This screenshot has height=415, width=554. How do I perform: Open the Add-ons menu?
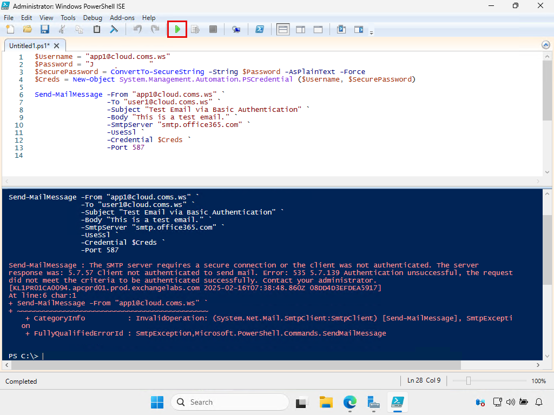[x=122, y=18]
